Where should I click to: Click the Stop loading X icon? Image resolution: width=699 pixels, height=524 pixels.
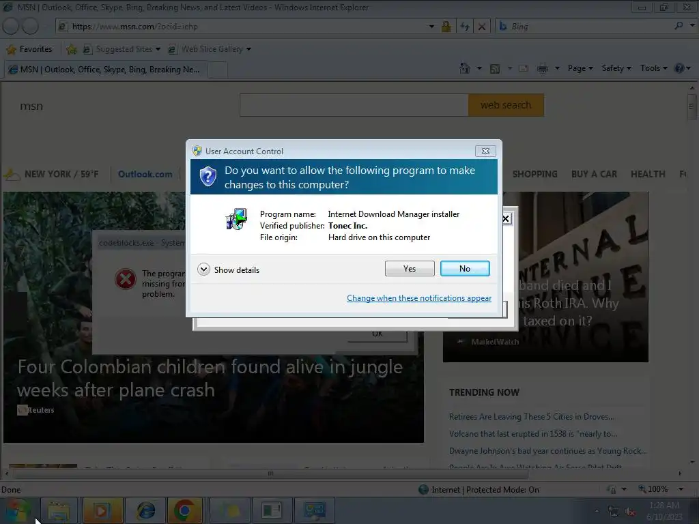click(x=482, y=27)
